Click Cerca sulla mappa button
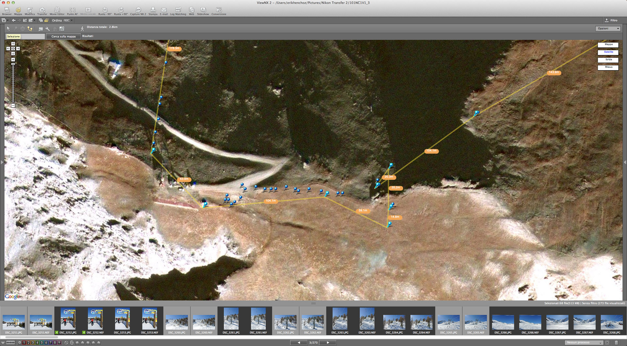Image resolution: width=627 pixels, height=346 pixels. (63, 37)
